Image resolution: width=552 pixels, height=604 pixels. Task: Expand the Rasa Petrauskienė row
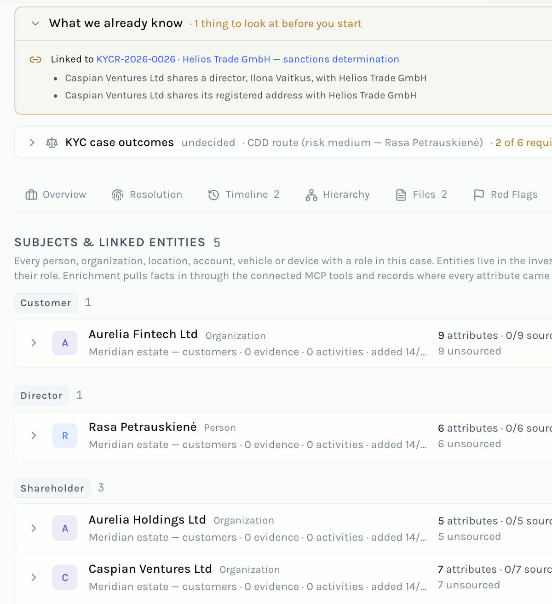point(34,435)
